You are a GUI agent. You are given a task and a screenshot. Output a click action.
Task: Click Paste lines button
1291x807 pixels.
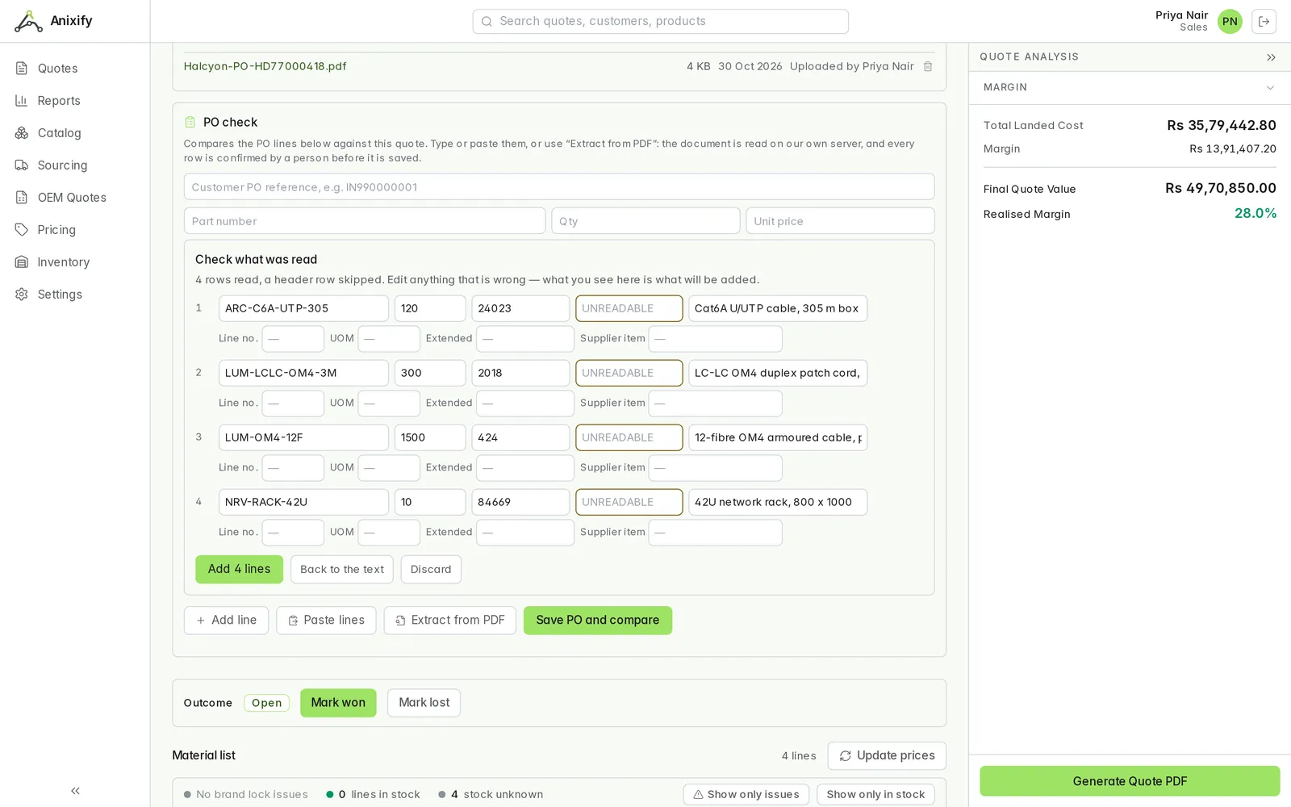pyautogui.click(x=326, y=621)
